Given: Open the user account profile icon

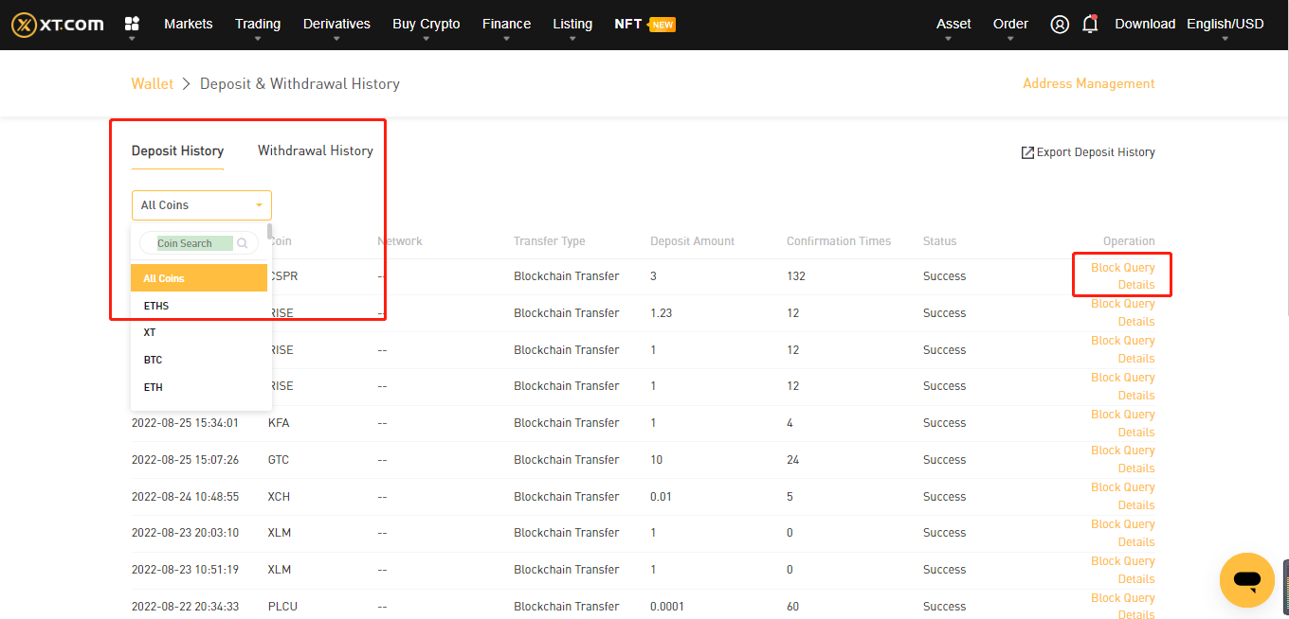Looking at the screenshot, I should (1060, 25).
